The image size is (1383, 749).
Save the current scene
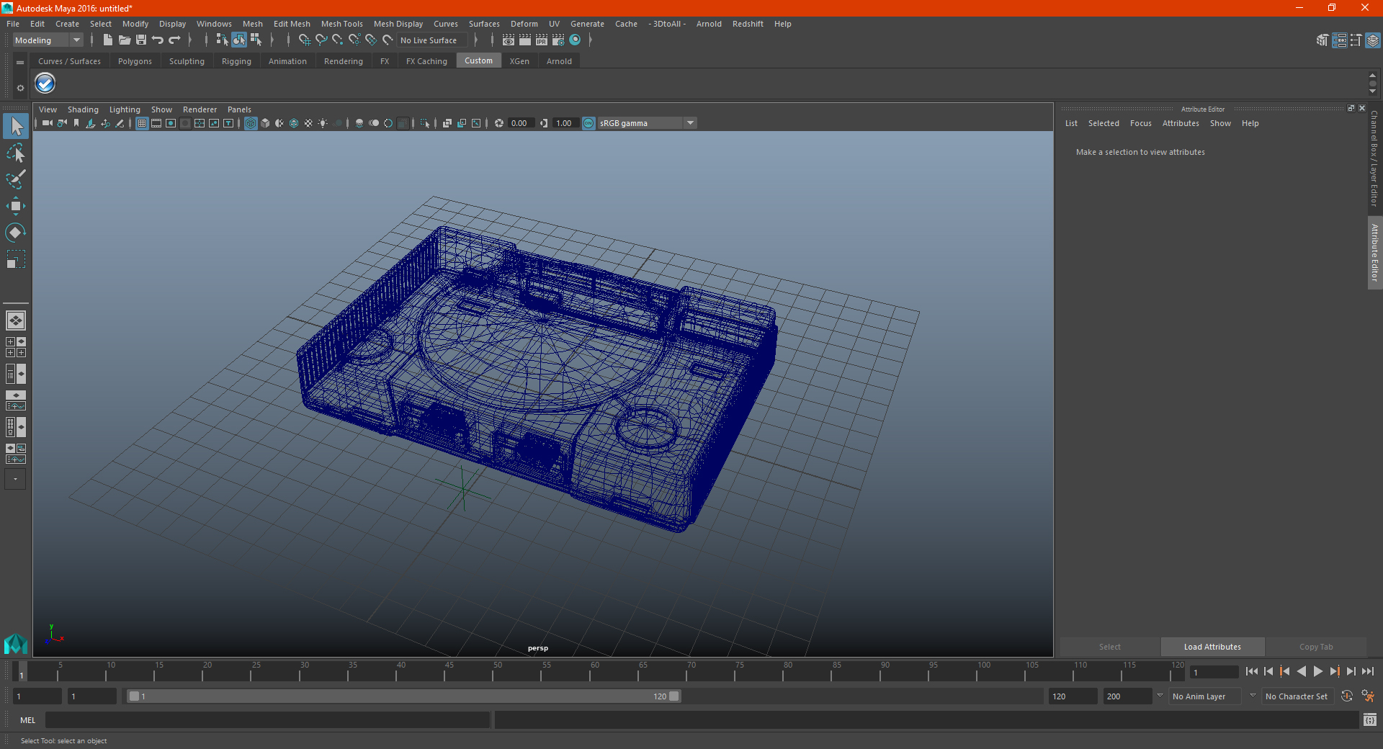click(141, 40)
